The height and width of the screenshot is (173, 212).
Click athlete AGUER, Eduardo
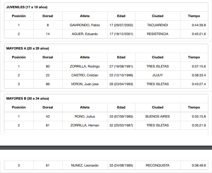85,34
